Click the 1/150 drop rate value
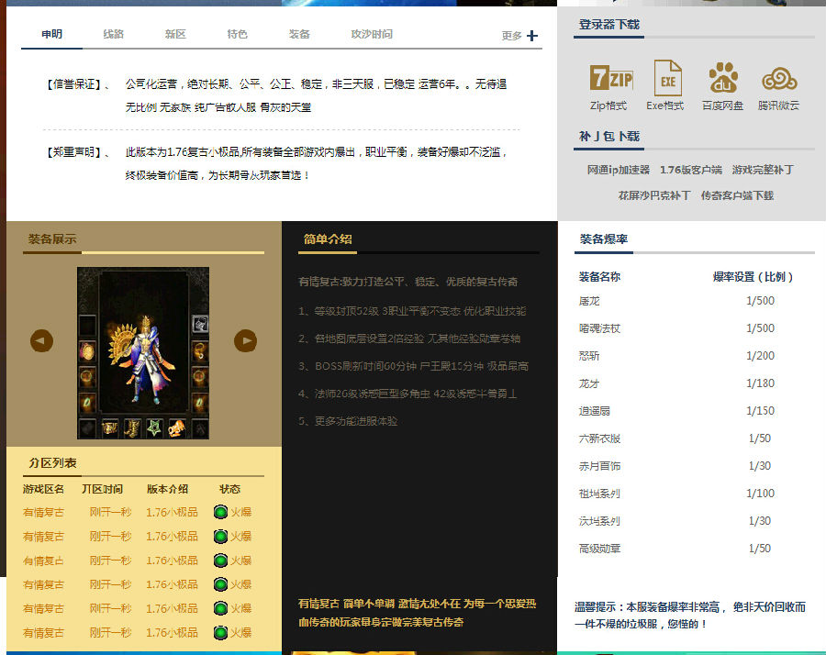This screenshot has width=826, height=655. point(760,411)
